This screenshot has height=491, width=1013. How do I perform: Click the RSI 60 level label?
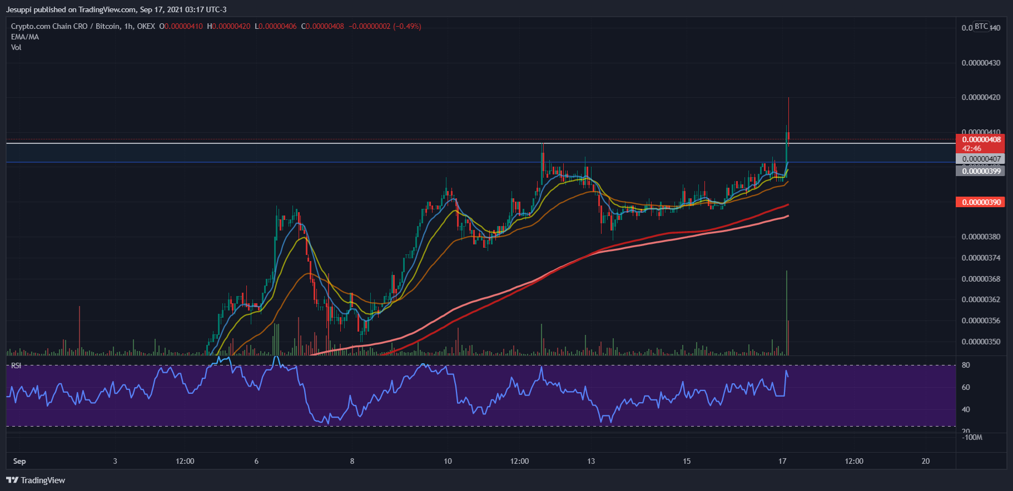966,387
